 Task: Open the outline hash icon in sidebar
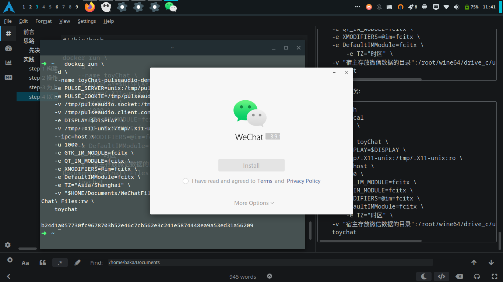[8, 33]
